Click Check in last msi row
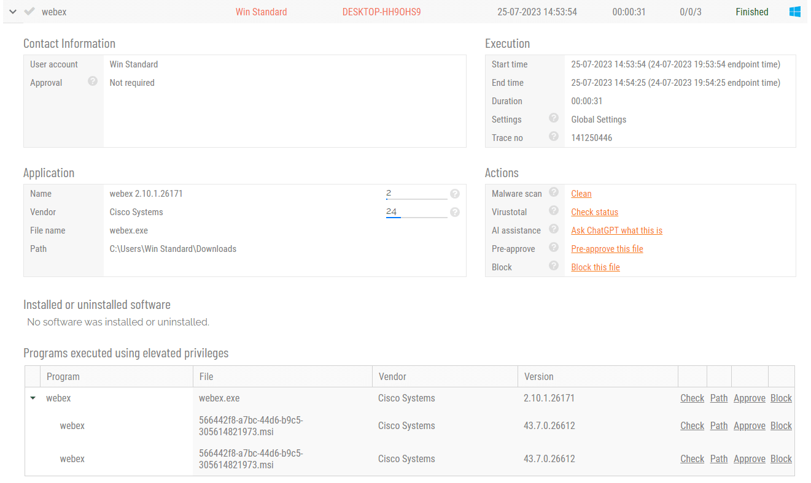Image resolution: width=811 pixels, height=483 pixels. click(692, 459)
